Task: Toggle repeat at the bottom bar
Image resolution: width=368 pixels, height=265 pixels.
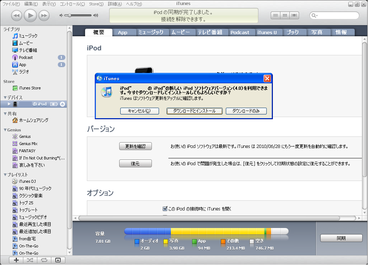Action: [44, 260]
